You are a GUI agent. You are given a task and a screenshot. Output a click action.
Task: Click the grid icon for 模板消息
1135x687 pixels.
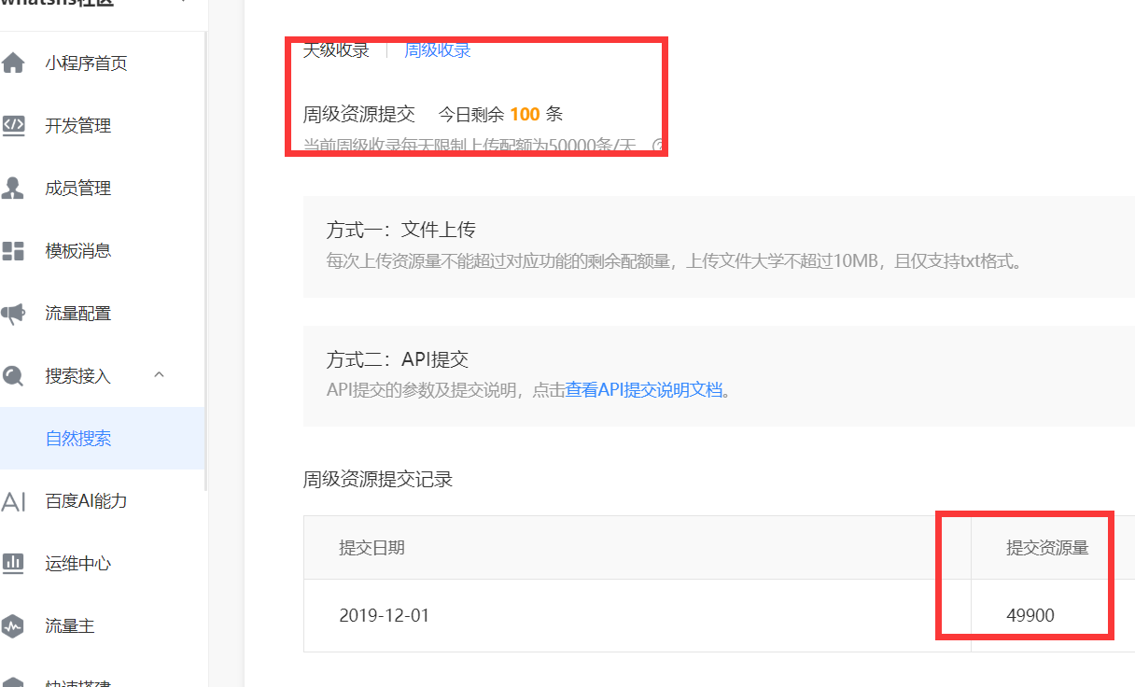point(13,251)
